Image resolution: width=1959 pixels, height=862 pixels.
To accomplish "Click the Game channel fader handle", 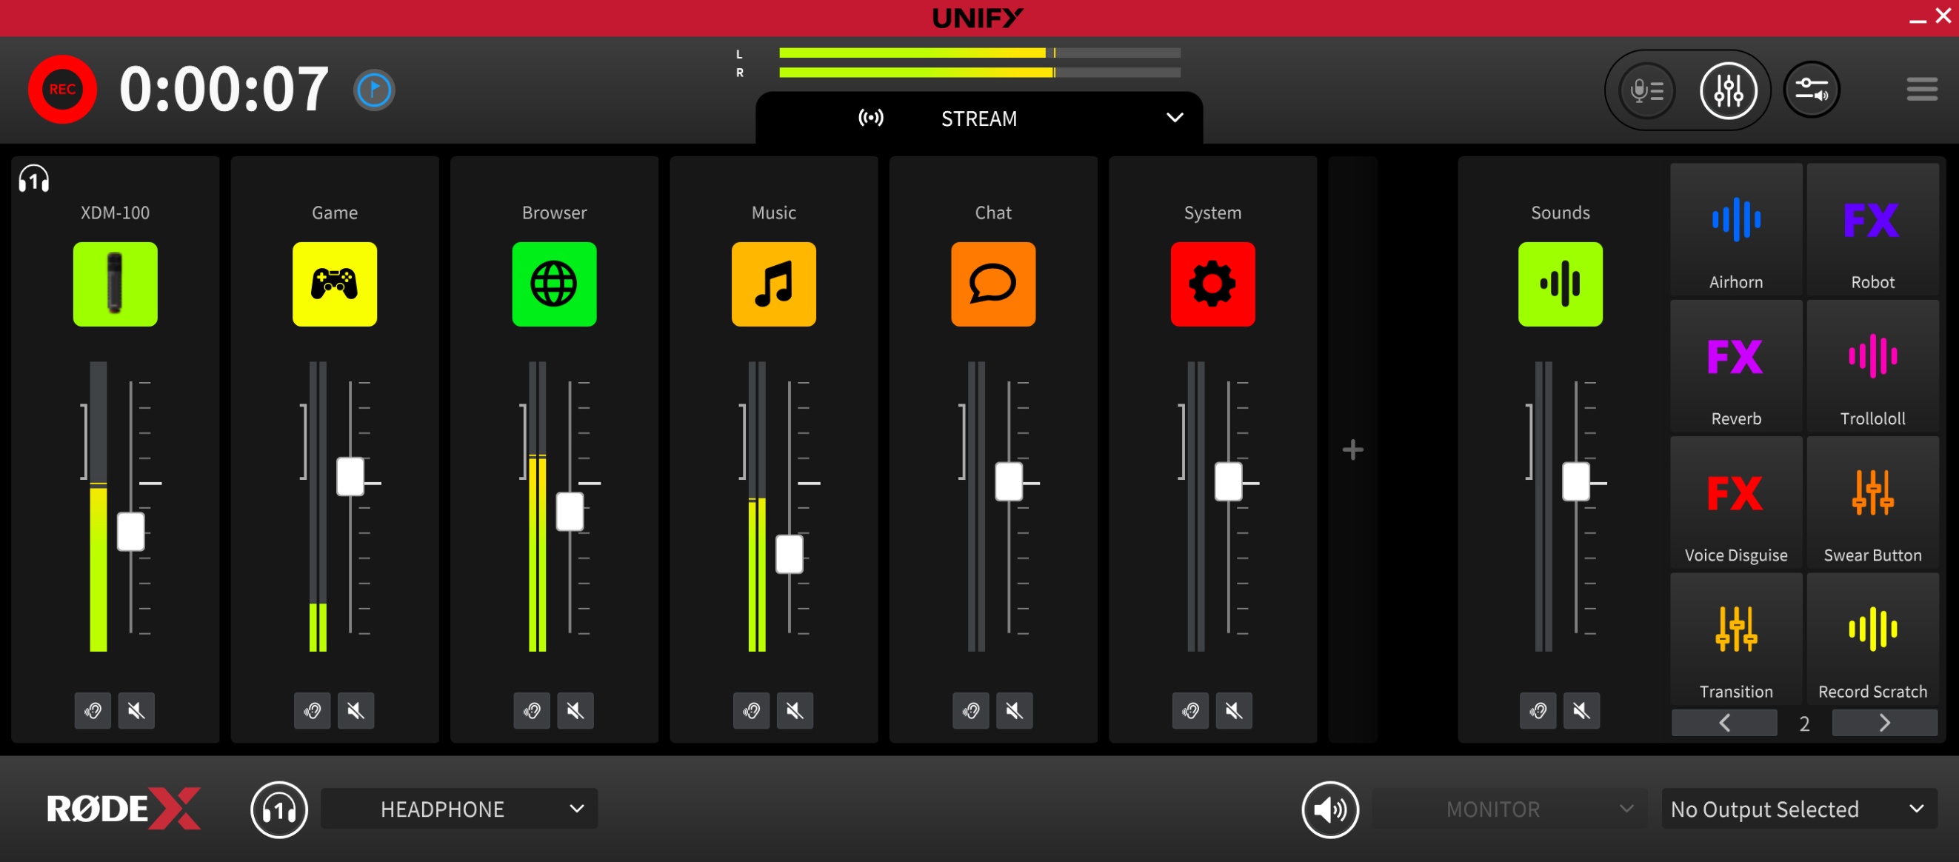I will tap(350, 477).
